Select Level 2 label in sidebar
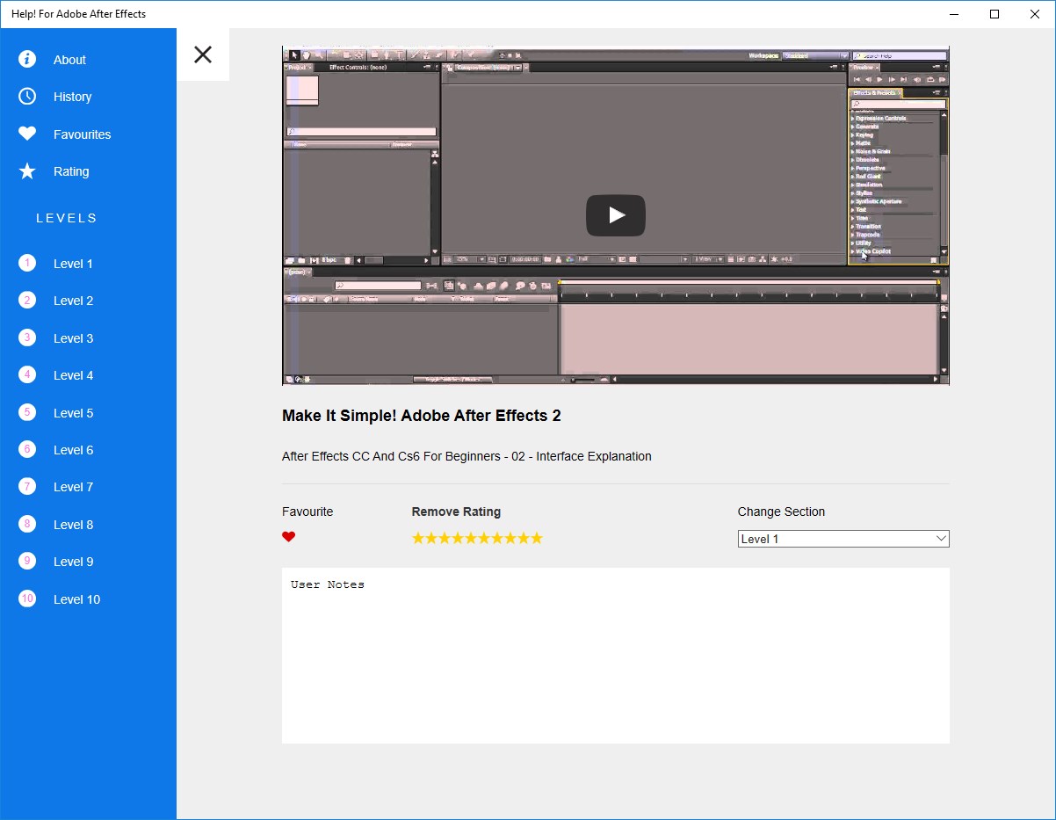Viewport: 1056px width, 820px height. click(73, 301)
